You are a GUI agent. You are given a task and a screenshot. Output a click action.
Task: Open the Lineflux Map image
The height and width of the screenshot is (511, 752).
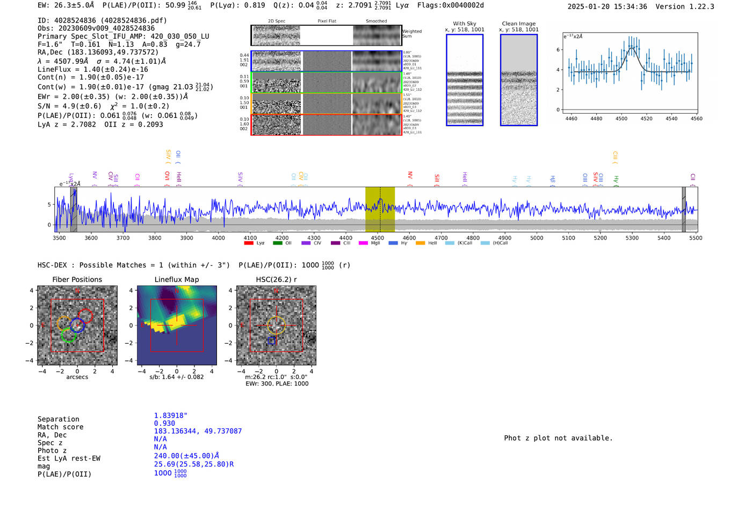[177, 325]
